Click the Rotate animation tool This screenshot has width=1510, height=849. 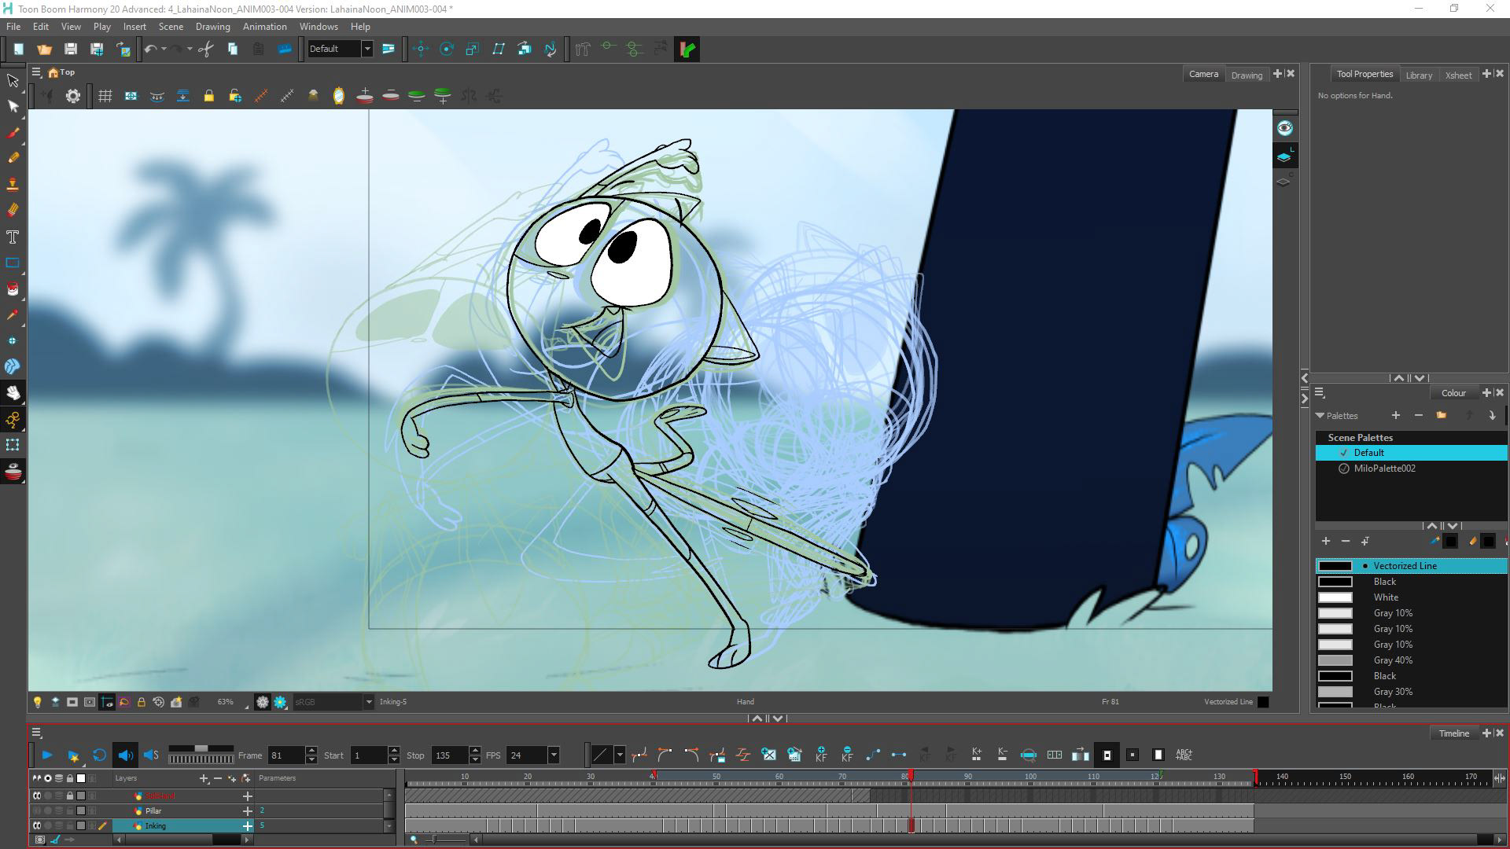coord(447,49)
